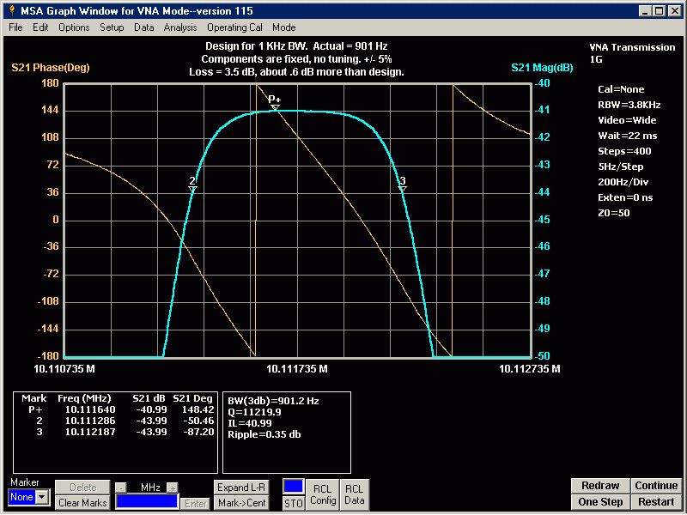
Task: Click the Wait=22 ms setting text
Action: (628, 136)
